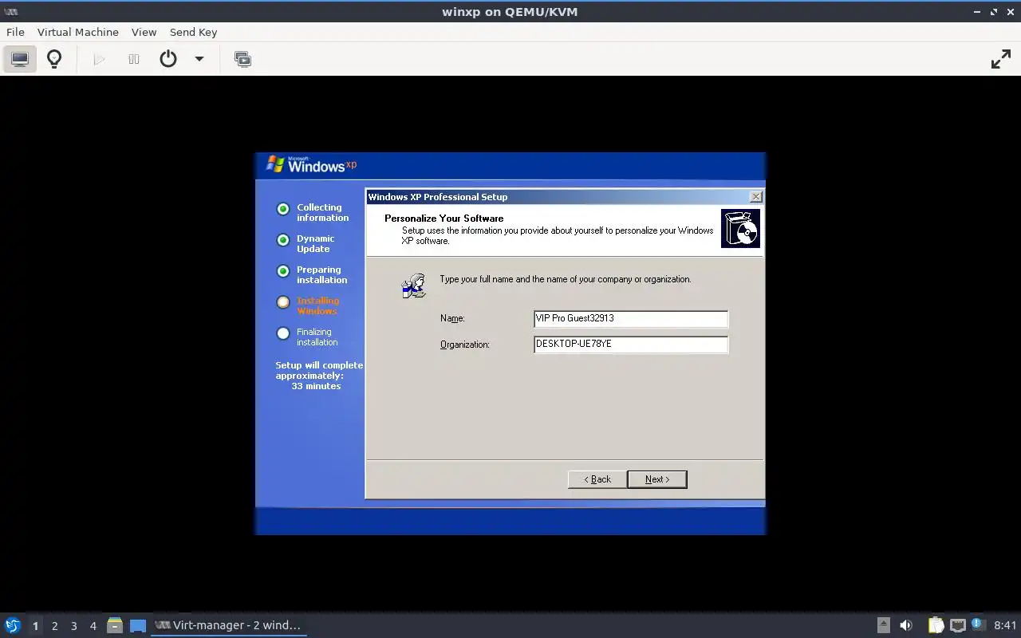The height and width of the screenshot is (638, 1021).
Task: Click the Installing Windows step indicator
Action: point(282,302)
